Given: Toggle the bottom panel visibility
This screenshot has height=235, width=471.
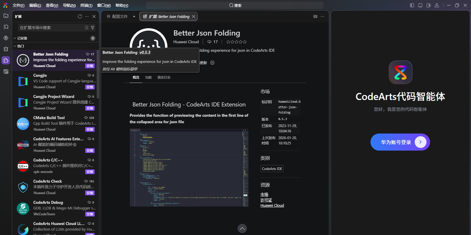Looking at the screenshot, I should 420,5.
